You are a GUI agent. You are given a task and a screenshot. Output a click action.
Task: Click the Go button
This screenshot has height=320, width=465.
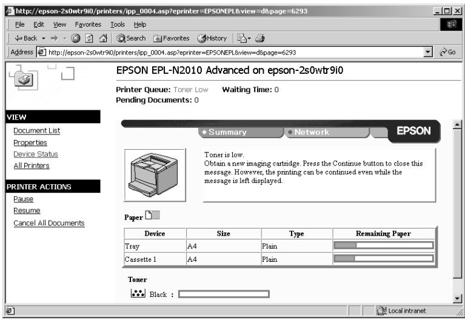tap(448, 52)
